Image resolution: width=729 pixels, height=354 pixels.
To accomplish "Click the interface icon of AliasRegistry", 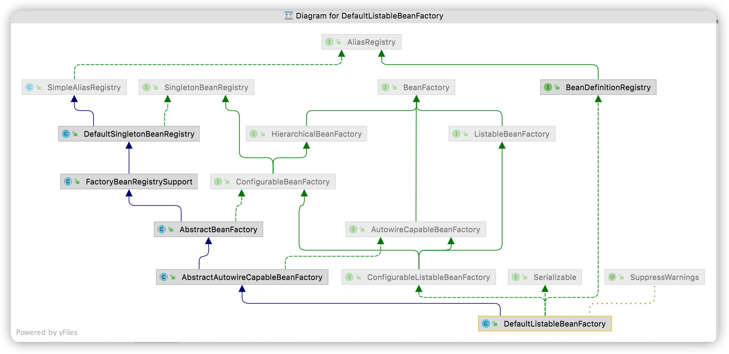I will [329, 42].
